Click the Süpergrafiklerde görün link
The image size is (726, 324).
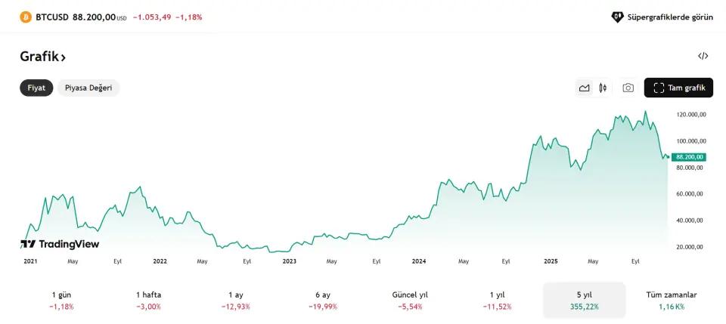[x=670, y=17]
